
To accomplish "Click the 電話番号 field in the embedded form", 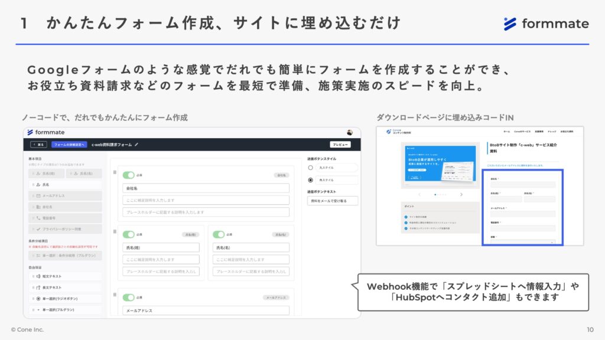I will pos(523,228).
